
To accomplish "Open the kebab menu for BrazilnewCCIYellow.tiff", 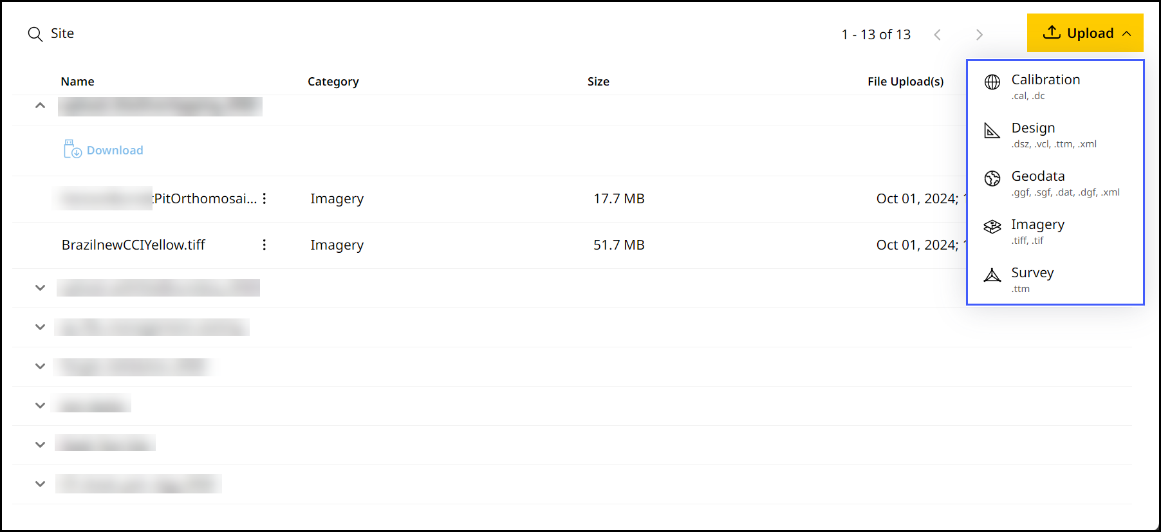I will pyautogui.click(x=264, y=245).
